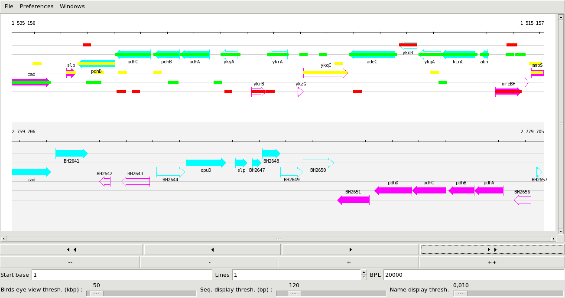Select the BH2651 magenta gene arrow
Viewport: 565px width, 298px height.
click(353, 200)
